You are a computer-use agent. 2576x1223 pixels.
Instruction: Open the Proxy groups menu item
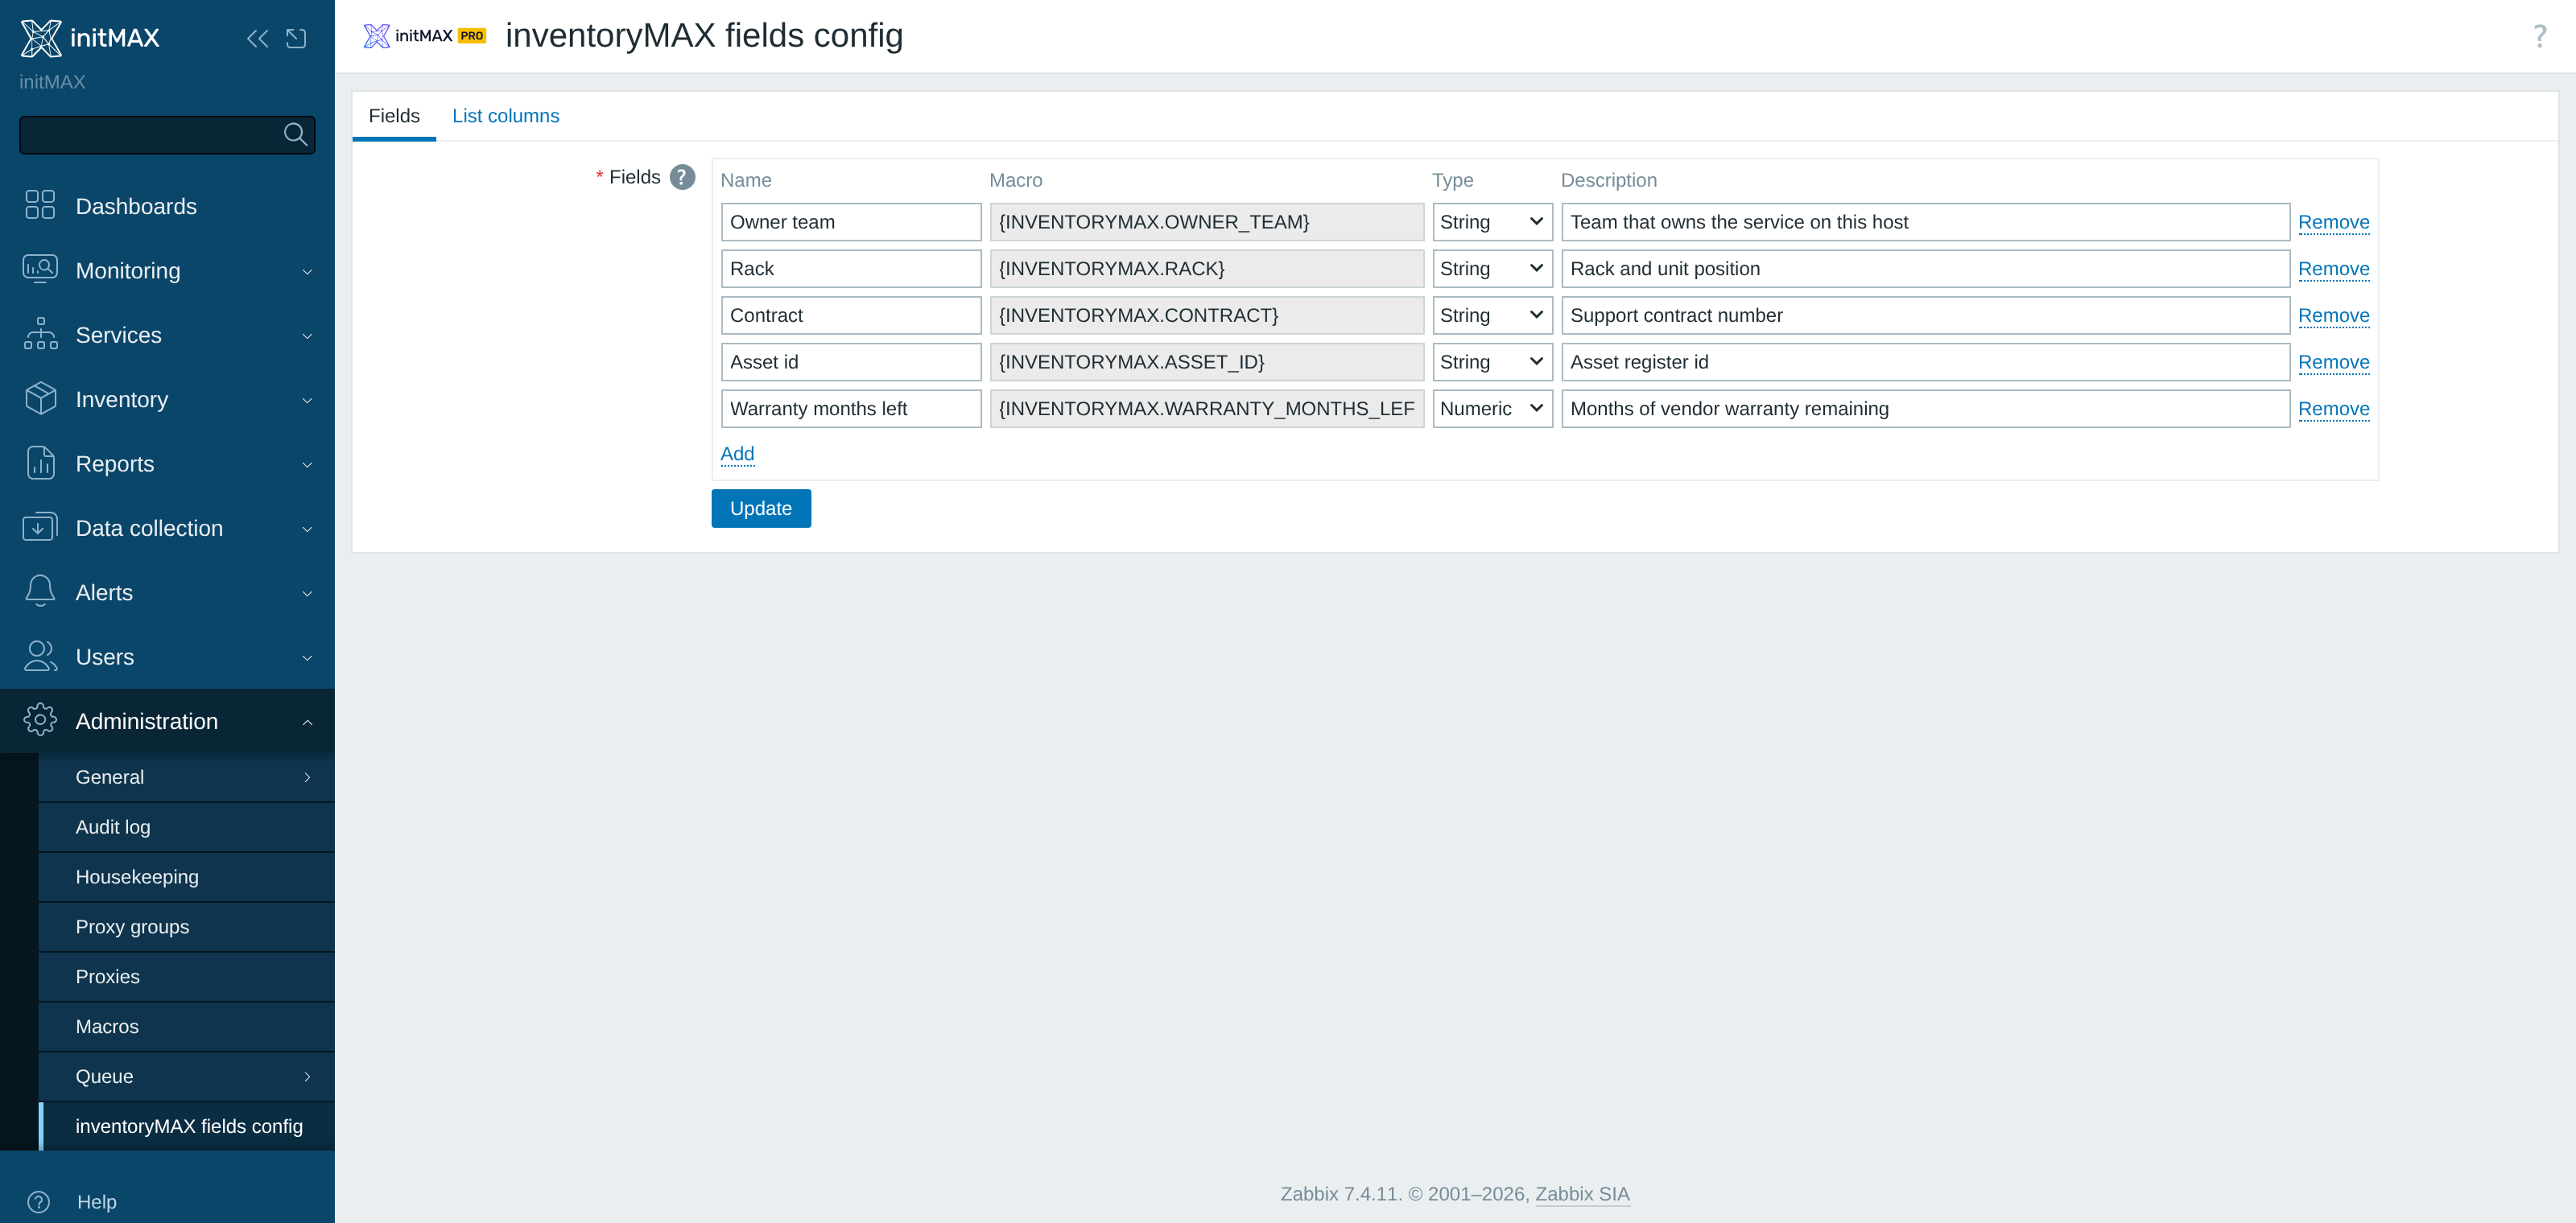coord(186,926)
